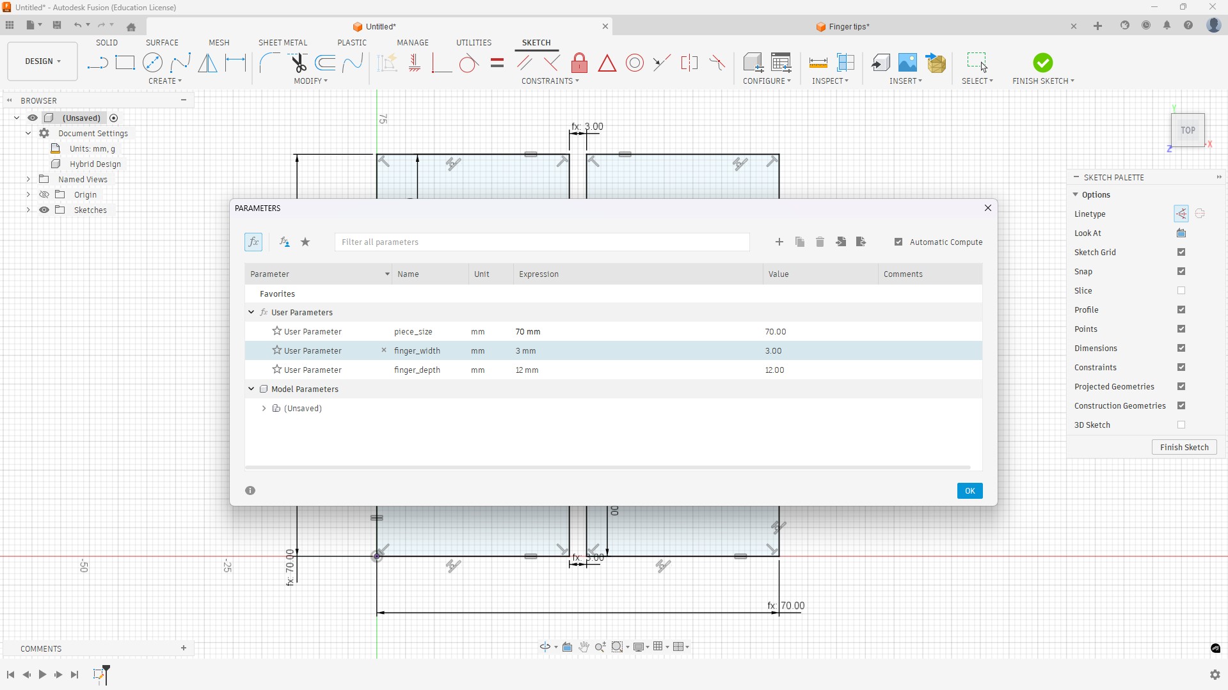
Task: Disable the Sketch Grid checkbox
Action: [x=1181, y=252]
